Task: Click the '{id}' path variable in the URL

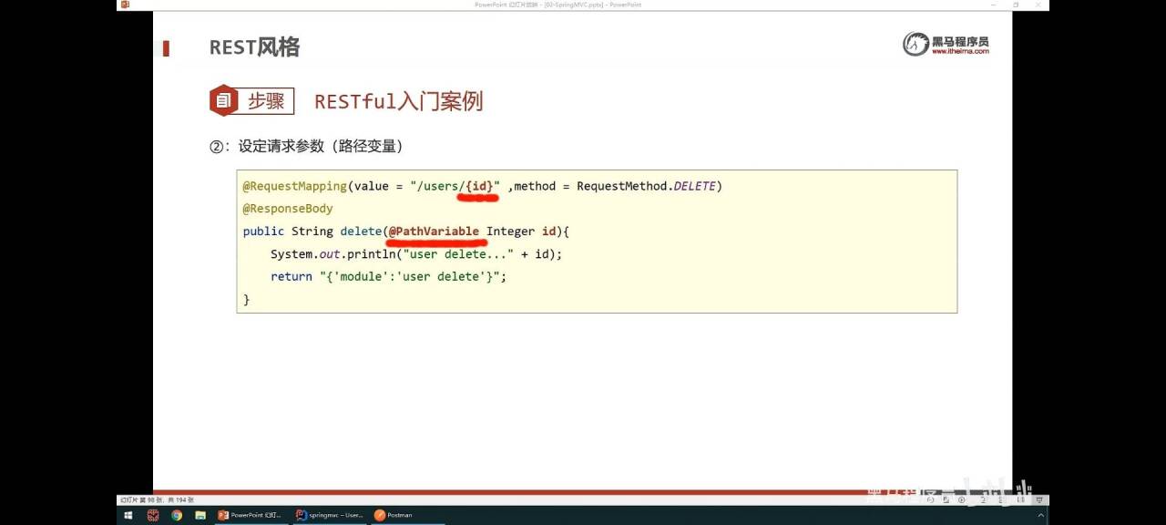Action: pyautogui.click(x=479, y=186)
